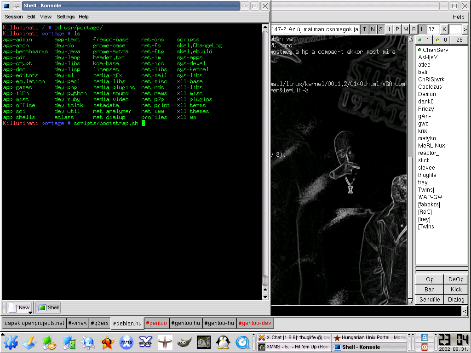The image size is (471, 353).
Task: Launch X-Chat icon in the panel
Action: point(146,342)
